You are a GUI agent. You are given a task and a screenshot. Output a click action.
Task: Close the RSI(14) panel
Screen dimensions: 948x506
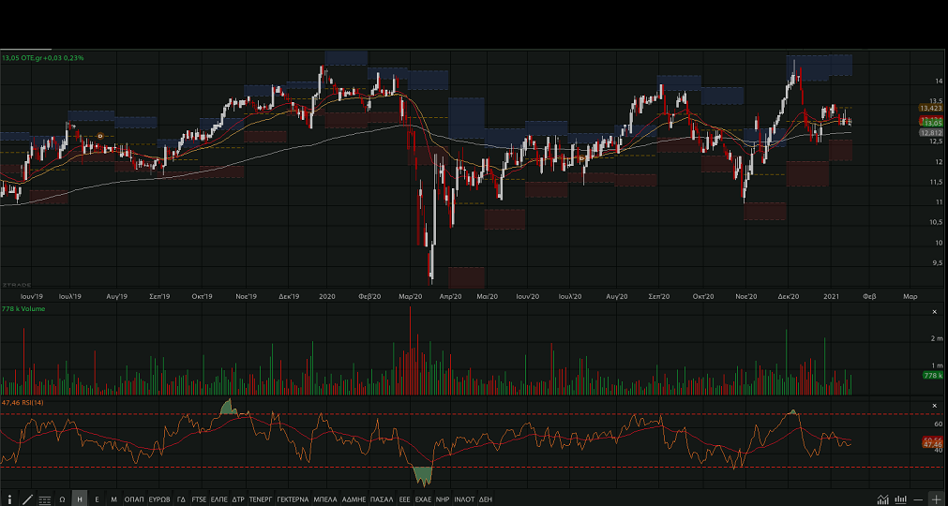click(935, 406)
